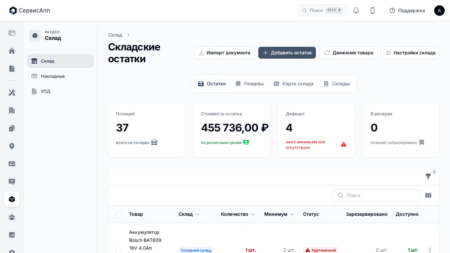
Task: Sort by the Количество column dropdown
Action: click(253, 214)
